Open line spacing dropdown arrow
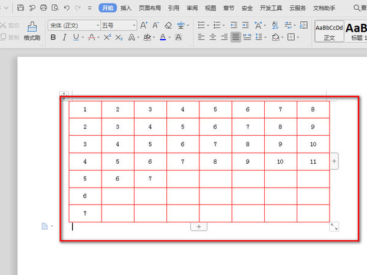 pyautogui.click(x=265, y=37)
